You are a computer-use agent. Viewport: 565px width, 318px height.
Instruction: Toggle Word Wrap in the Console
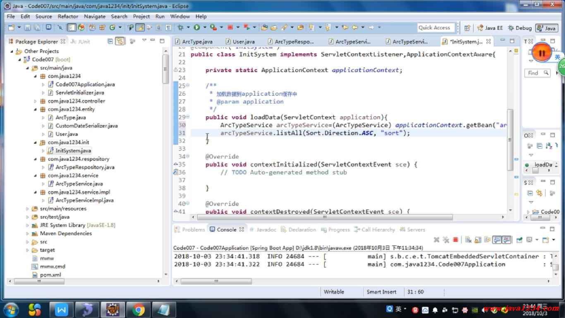[x=487, y=240]
